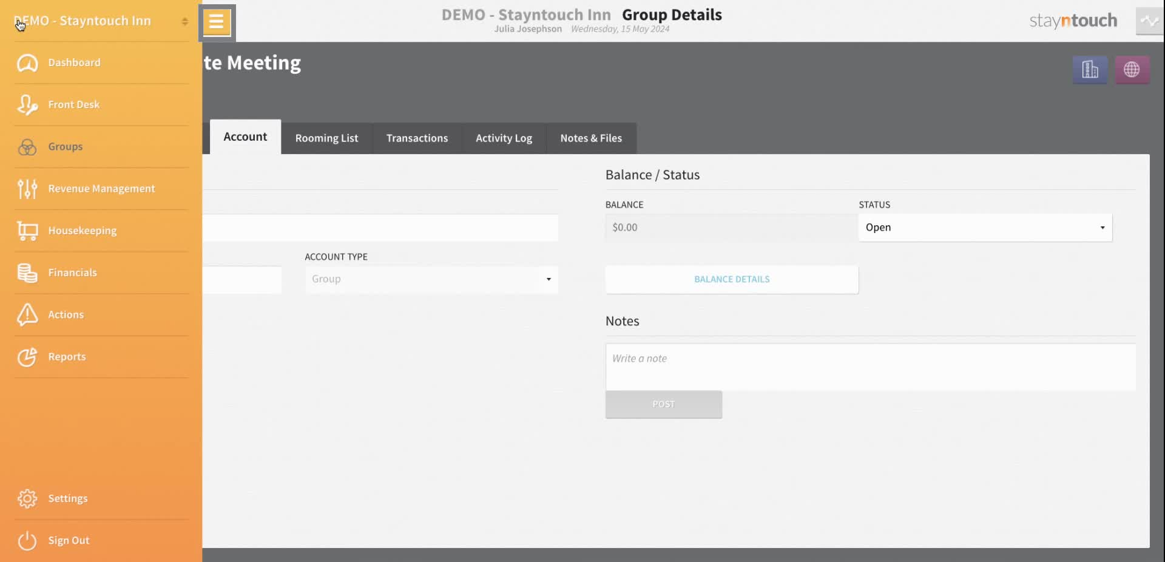Click the 'Julia Josephson' user name text

(528, 29)
